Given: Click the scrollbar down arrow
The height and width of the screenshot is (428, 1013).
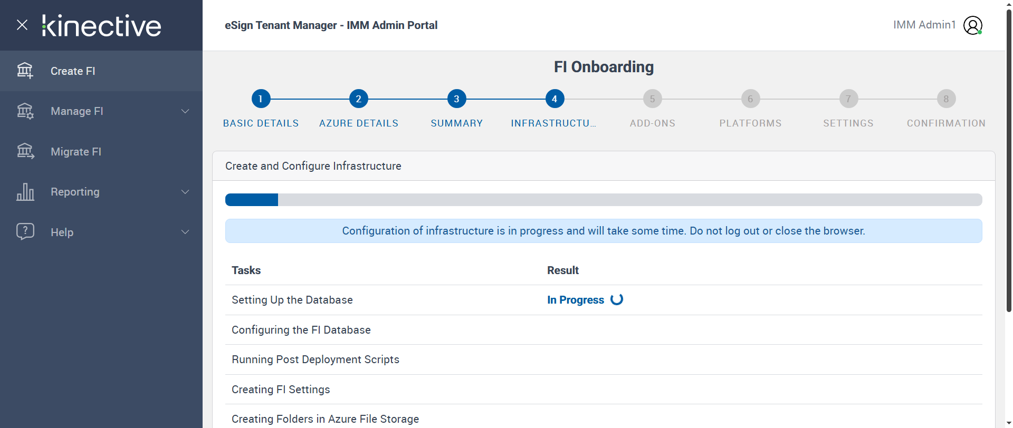Looking at the screenshot, I should point(1009,423).
